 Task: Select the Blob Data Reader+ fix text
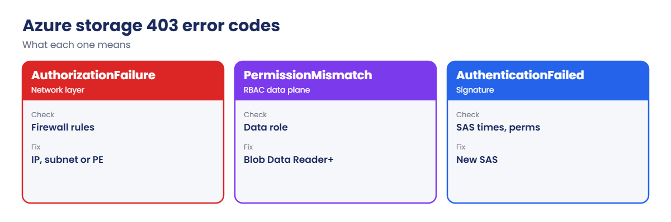(289, 160)
